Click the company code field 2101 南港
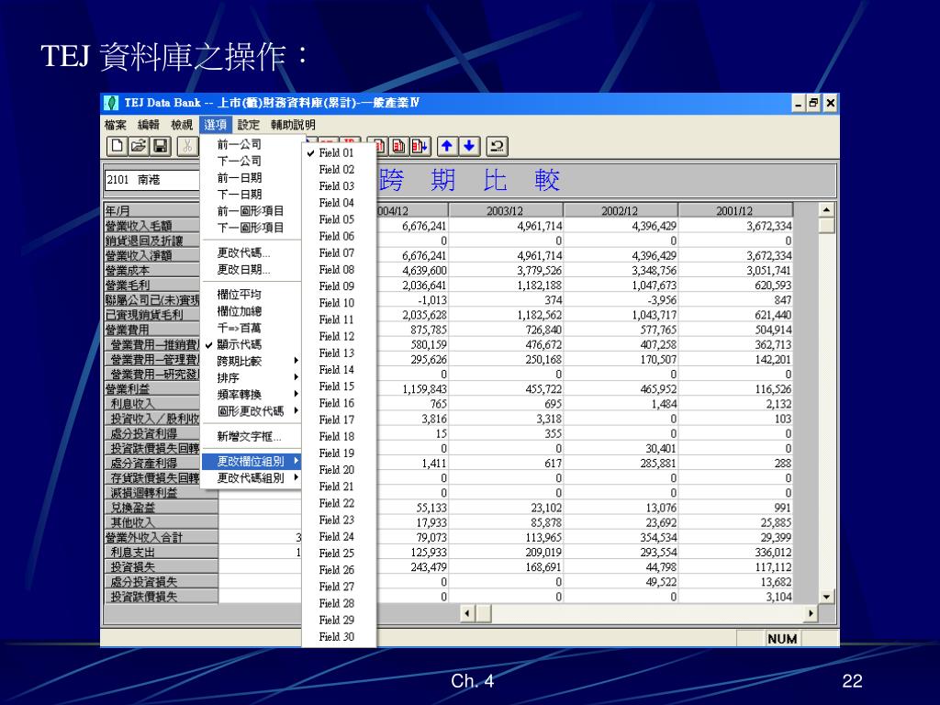Screen dimensions: 940x705 (x=152, y=180)
